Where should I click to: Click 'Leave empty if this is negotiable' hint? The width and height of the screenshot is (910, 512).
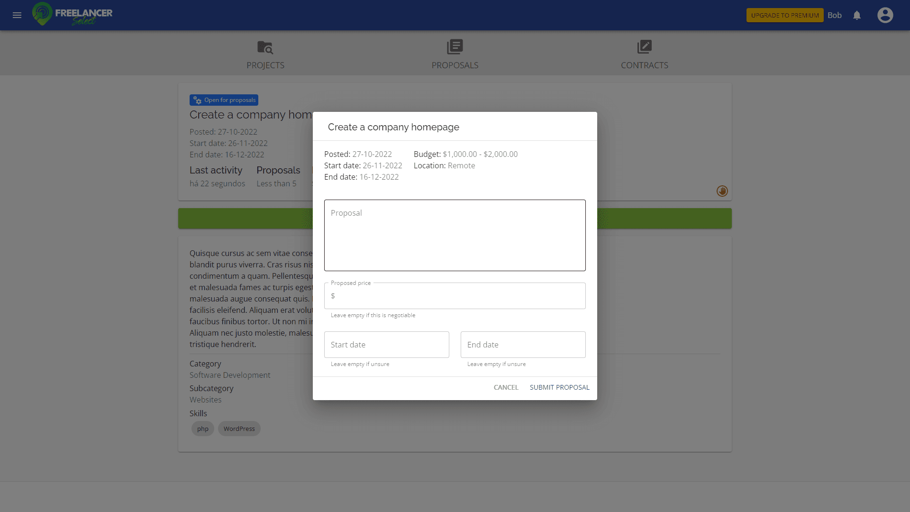pos(373,315)
